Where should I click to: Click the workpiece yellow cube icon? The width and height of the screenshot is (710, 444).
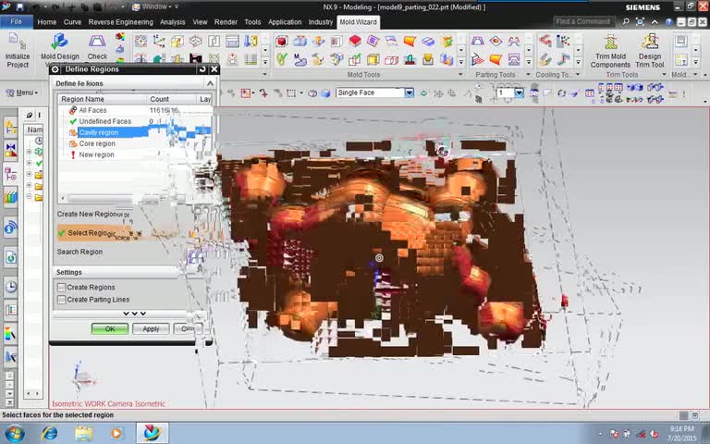(x=177, y=42)
